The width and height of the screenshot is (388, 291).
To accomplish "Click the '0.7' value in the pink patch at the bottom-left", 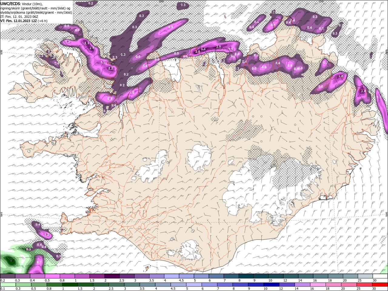I will pyautogui.click(x=39, y=262).
